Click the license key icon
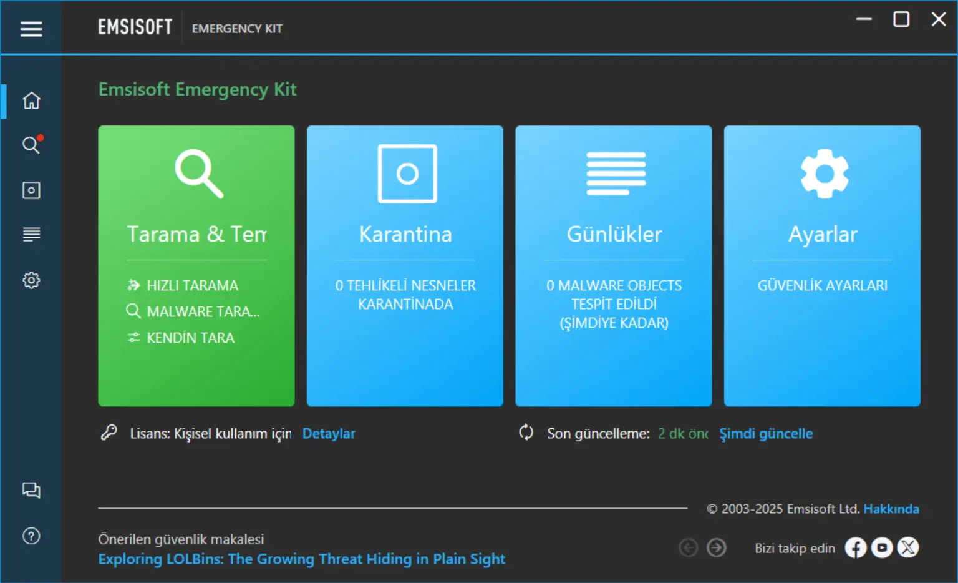 click(x=109, y=433)
